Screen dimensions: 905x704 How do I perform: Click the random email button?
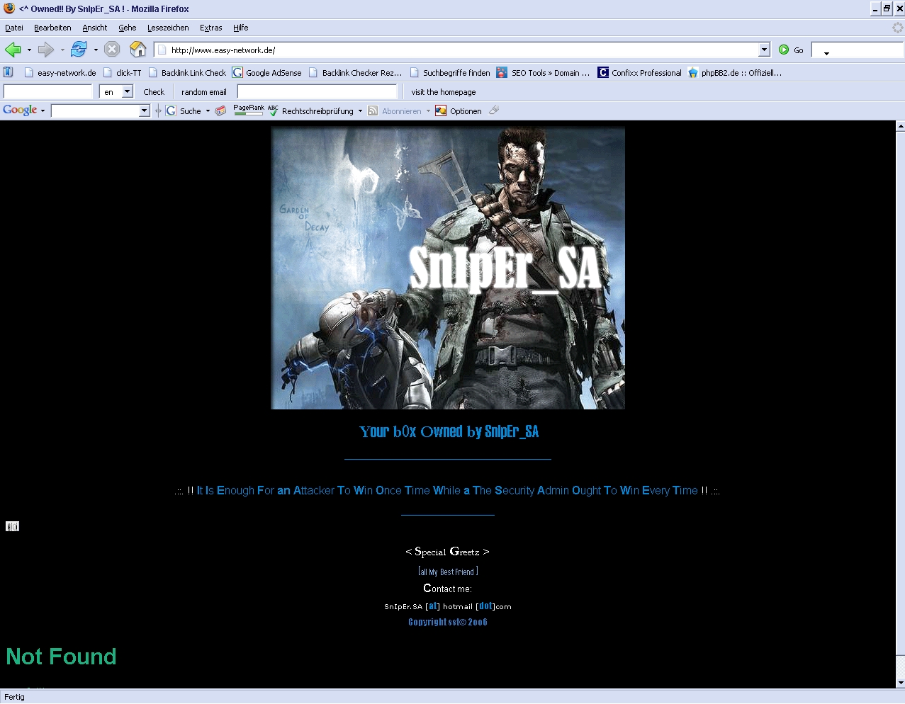(204, 92)
